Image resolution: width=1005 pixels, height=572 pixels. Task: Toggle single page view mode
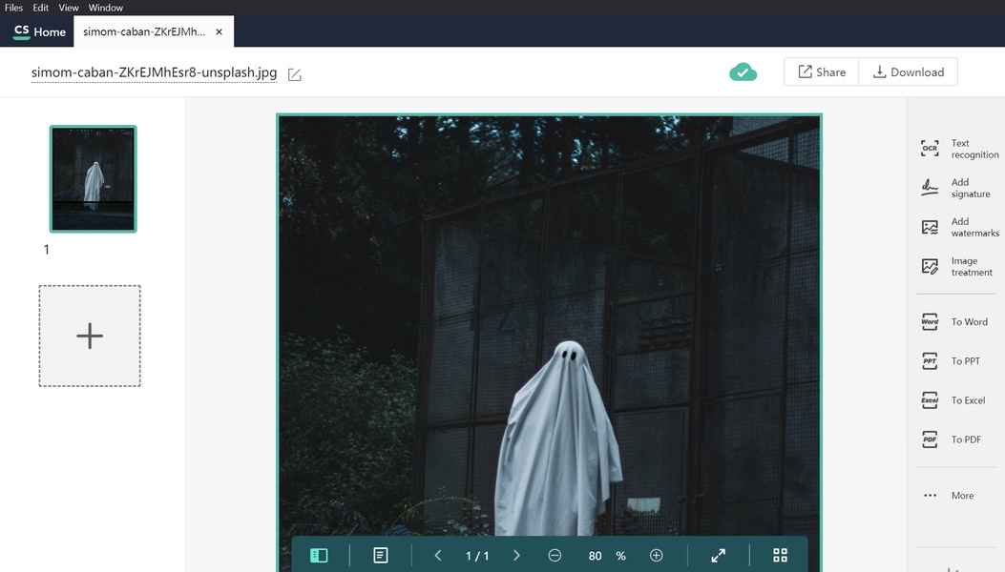(381, 556)
